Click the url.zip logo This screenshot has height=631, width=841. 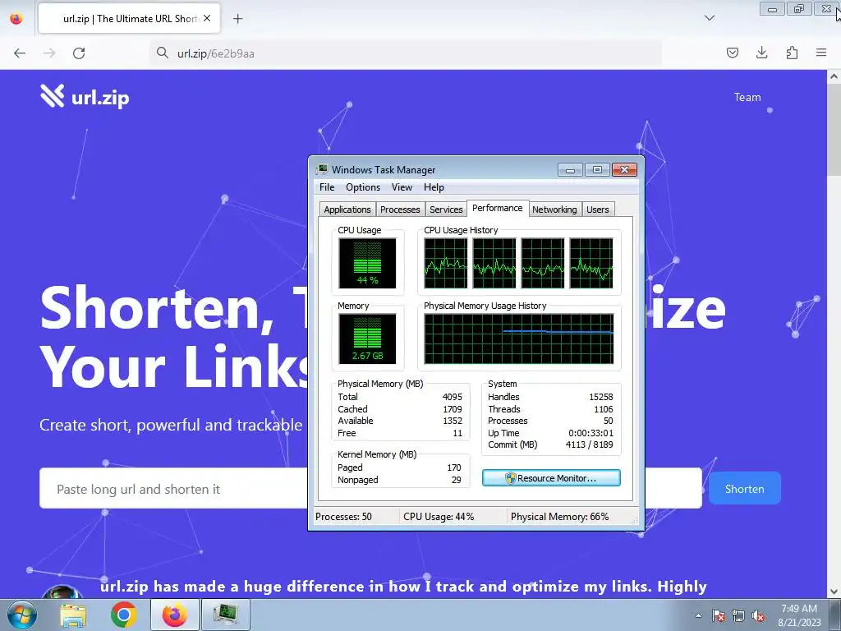tap(85, 97)
